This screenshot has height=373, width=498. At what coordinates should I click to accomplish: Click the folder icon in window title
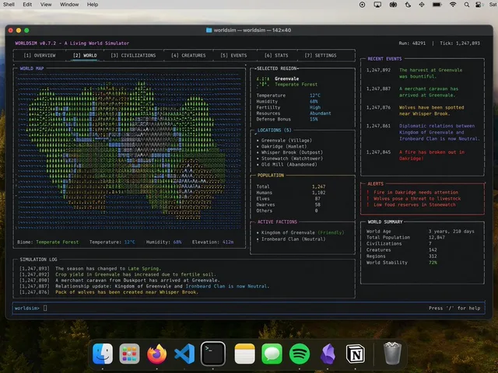(209, 30)
